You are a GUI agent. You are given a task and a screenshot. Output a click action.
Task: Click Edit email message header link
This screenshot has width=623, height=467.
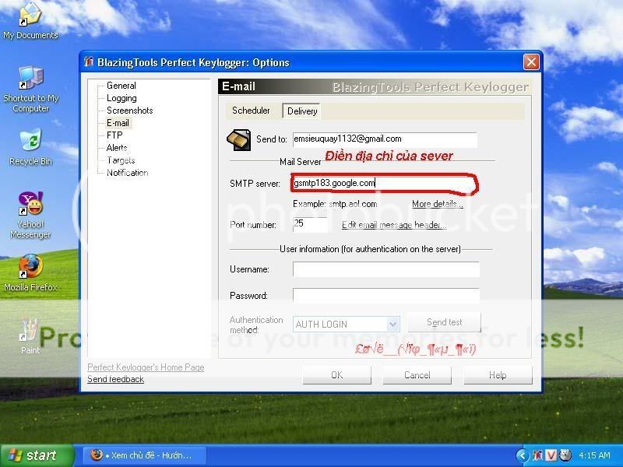pos(394,225)
